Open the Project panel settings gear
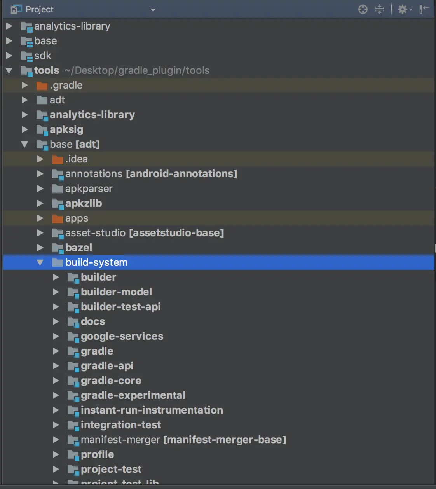The height and width of the screenshot is (489, 436). point(403,9)
